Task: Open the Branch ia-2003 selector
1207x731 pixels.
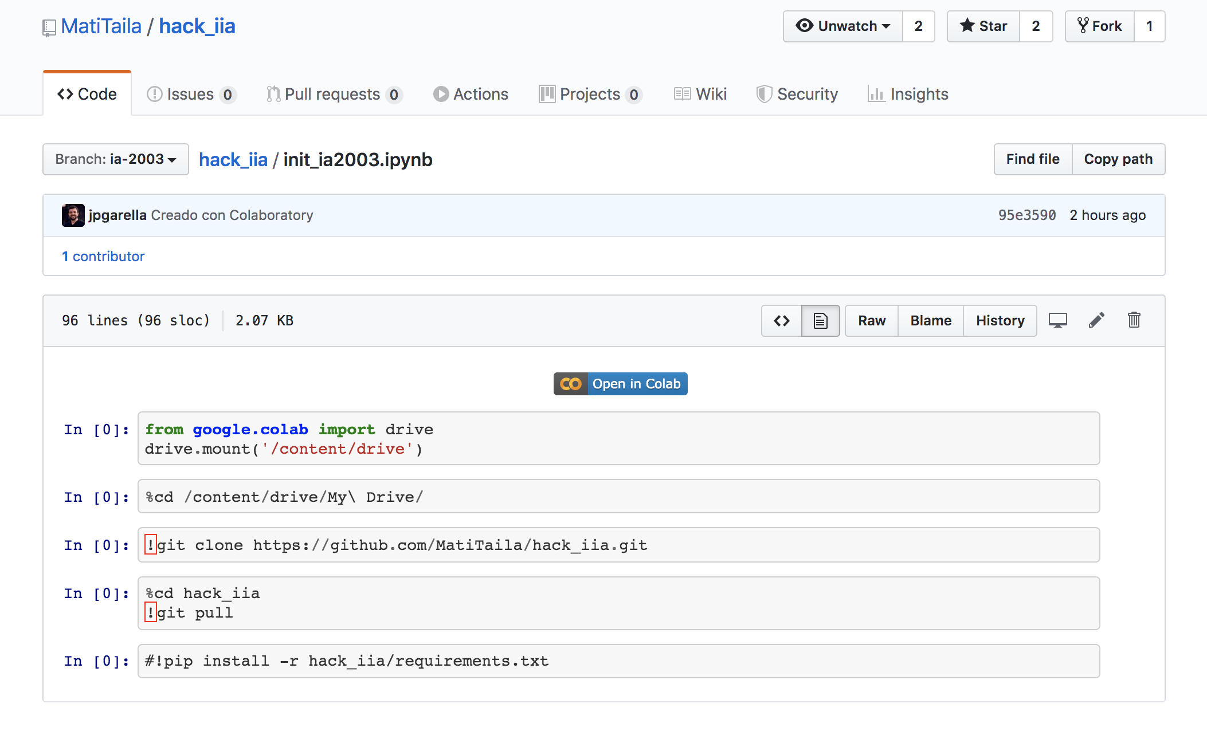Action: (x=116, y=159)
